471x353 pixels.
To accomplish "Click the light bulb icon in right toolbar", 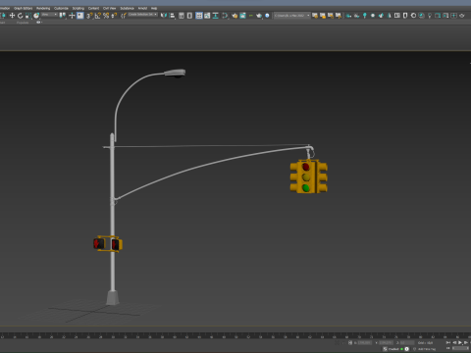I will point(430,16).
